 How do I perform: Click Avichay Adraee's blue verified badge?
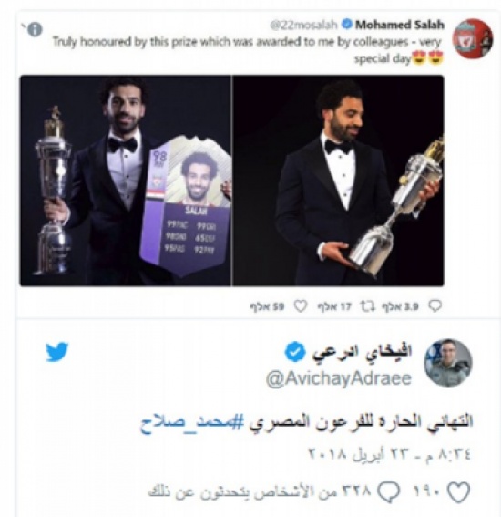click(x=295, y=353)
